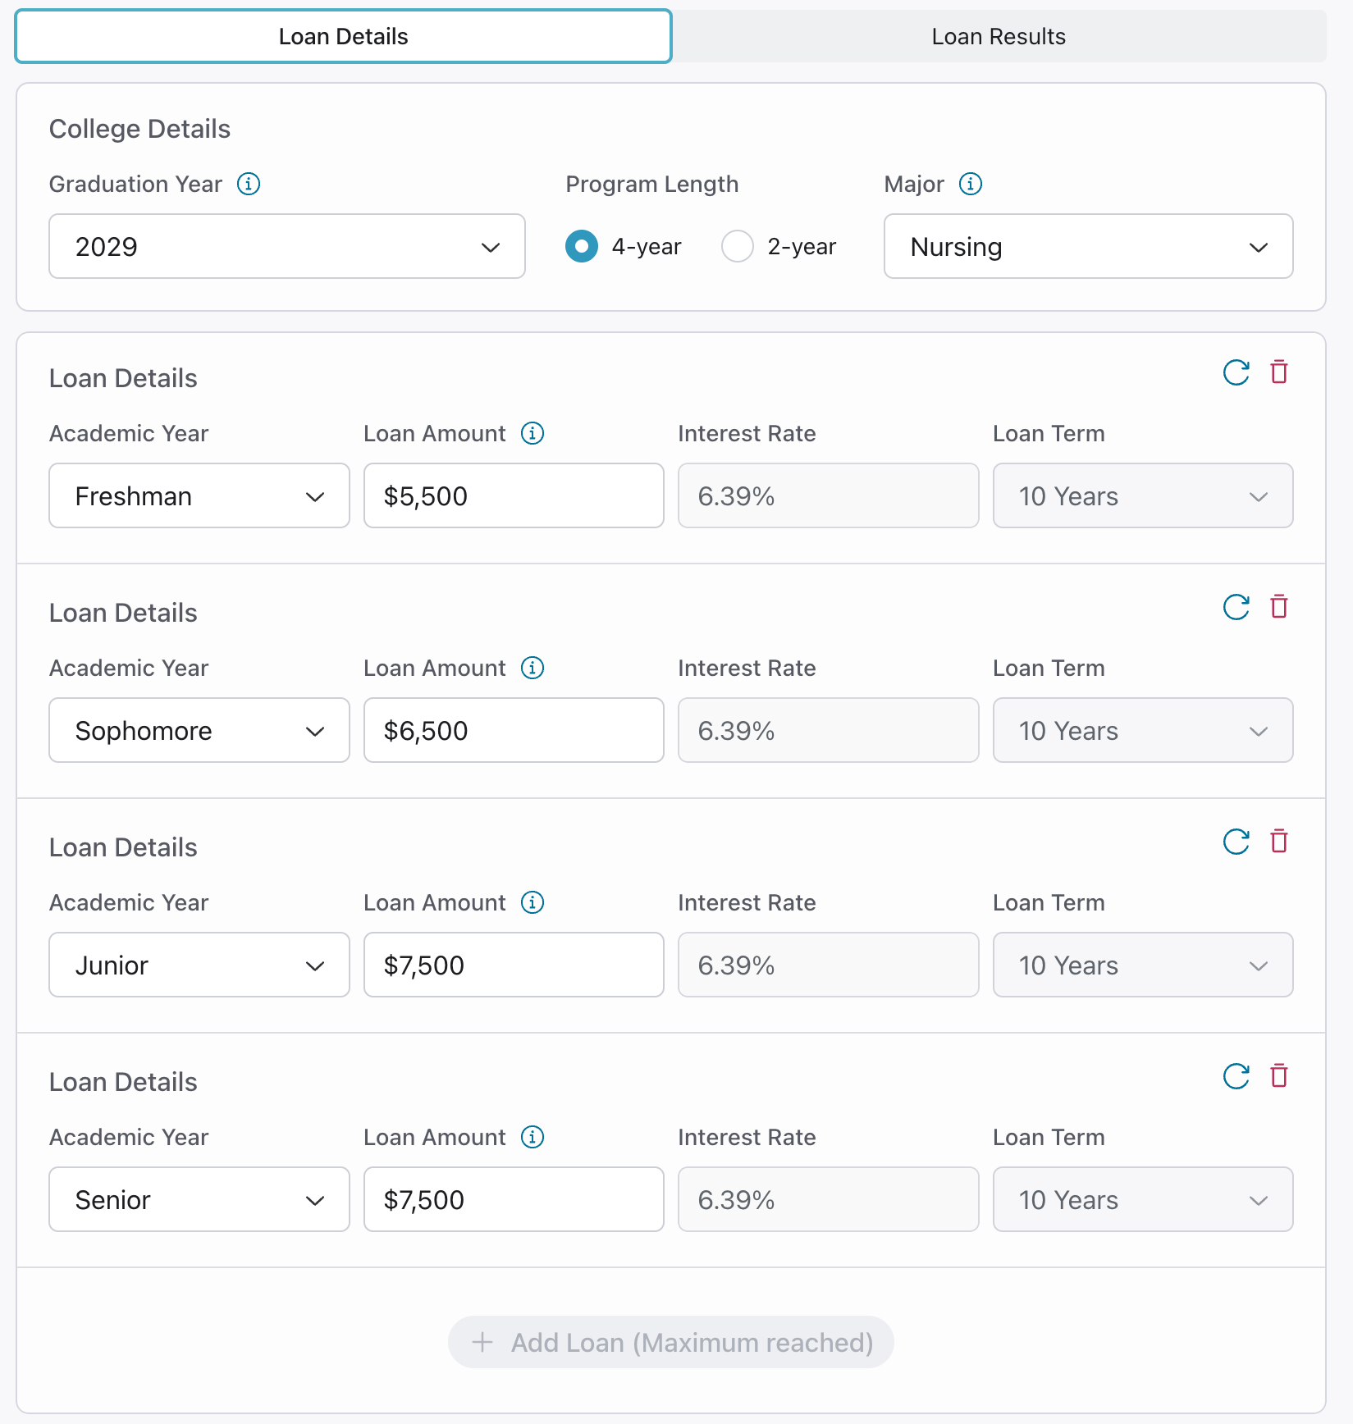Screen dimensions: 1353x1424
Task: Choose the 2-year program length radio
Action: 737,246
